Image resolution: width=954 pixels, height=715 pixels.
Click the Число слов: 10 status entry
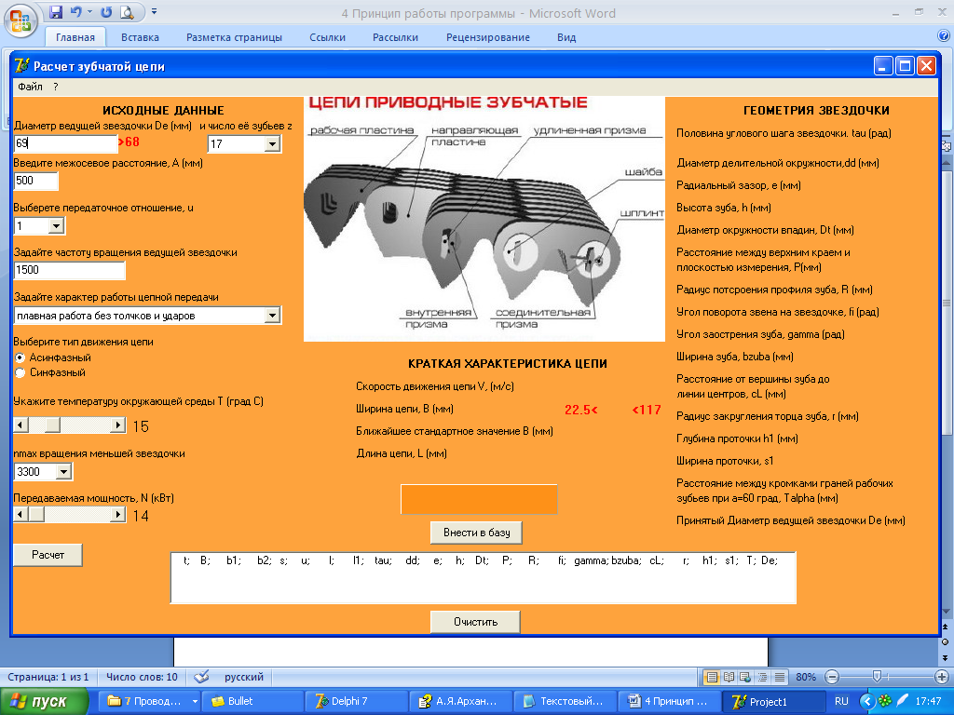(x=142, y=677)
